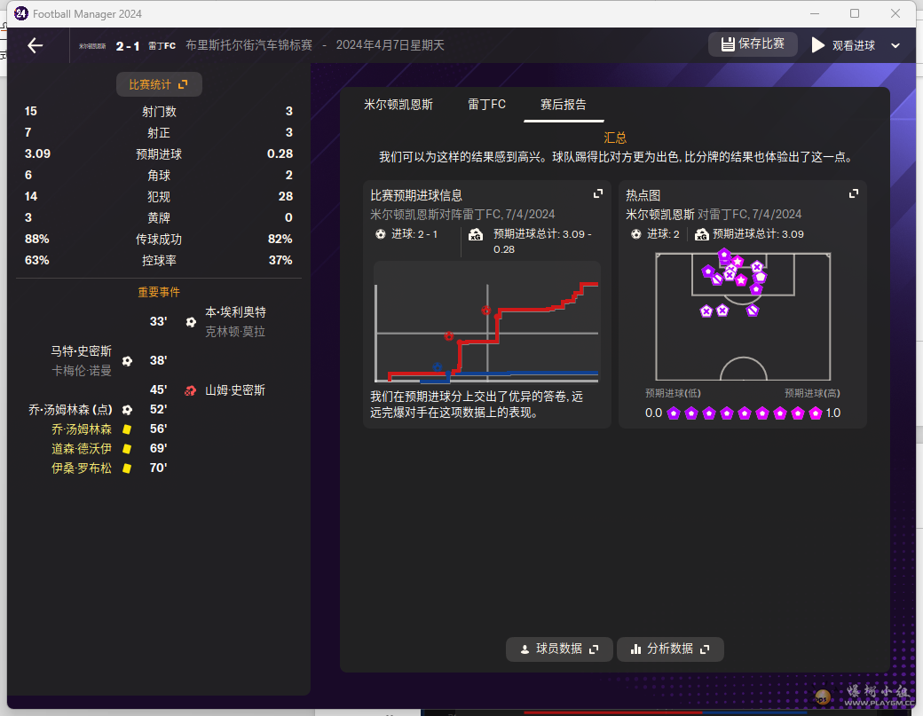
Task: Click the goal ball icon at 38'
Action: (127, 360)
